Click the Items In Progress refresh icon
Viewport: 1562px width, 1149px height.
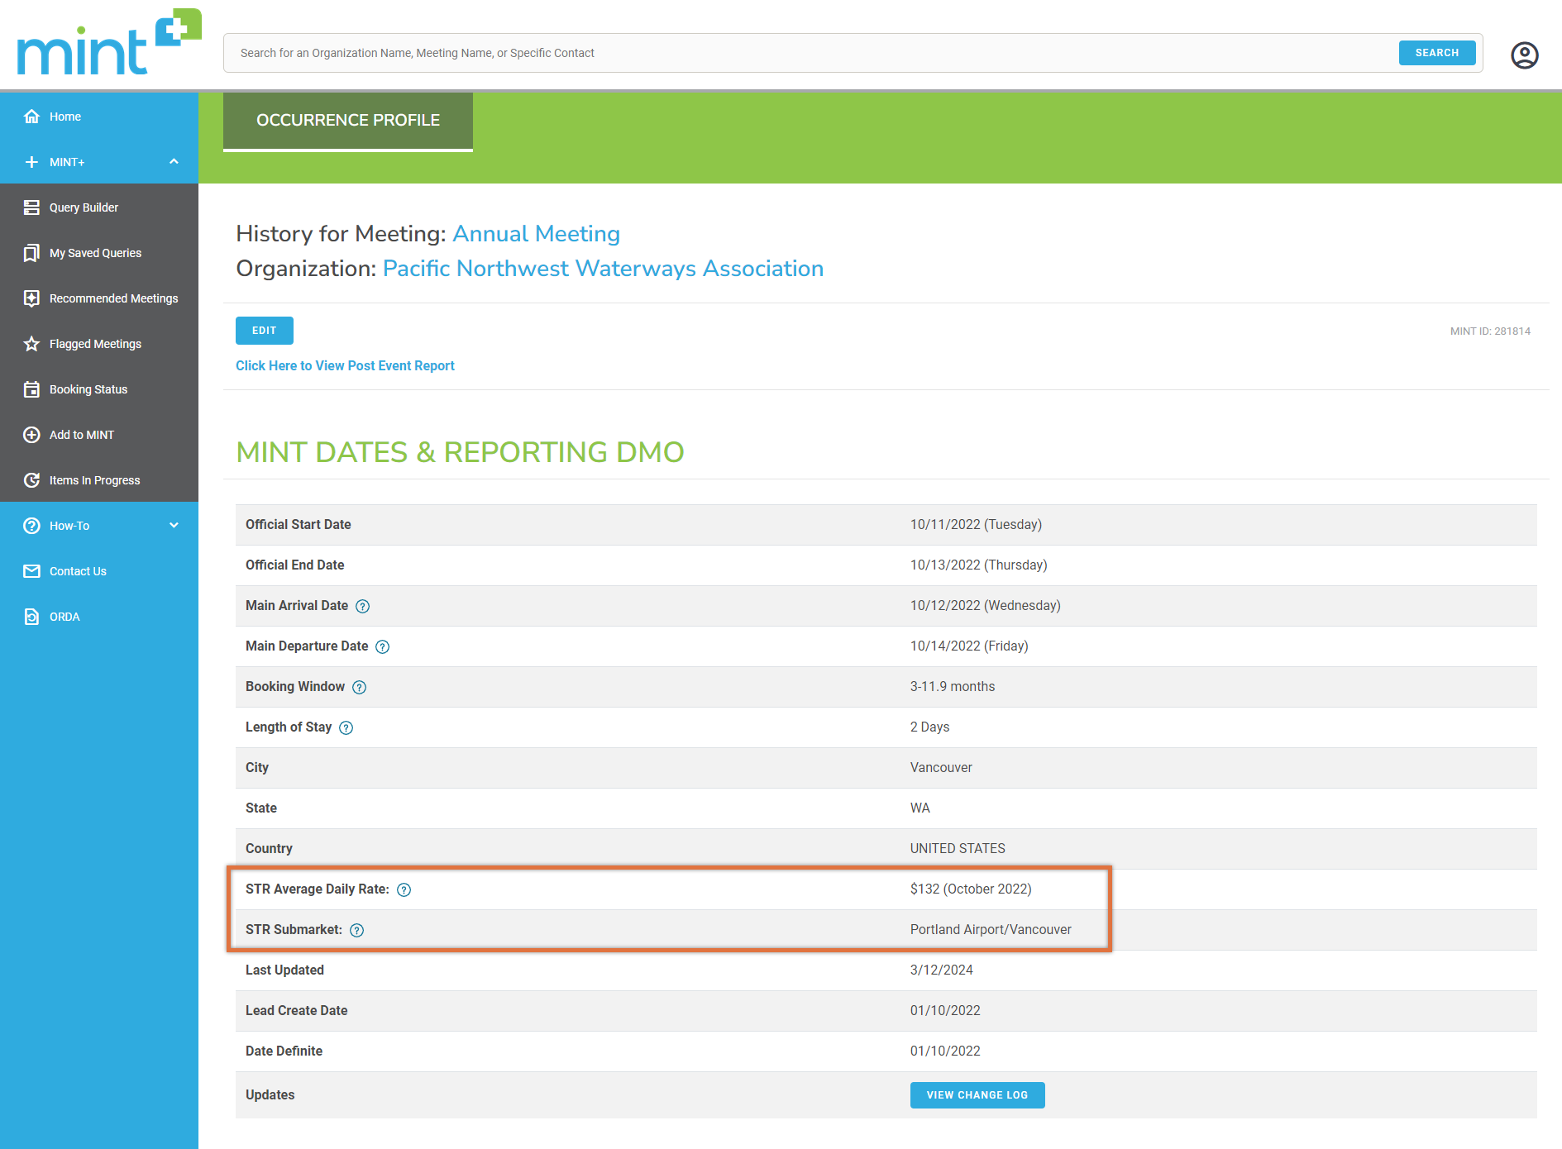[31, 480]
